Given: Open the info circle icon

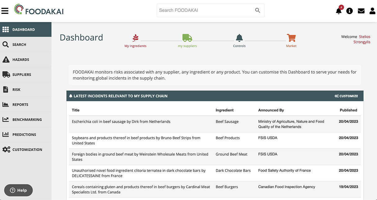Looking at the screenshot, I should [350, 11].
